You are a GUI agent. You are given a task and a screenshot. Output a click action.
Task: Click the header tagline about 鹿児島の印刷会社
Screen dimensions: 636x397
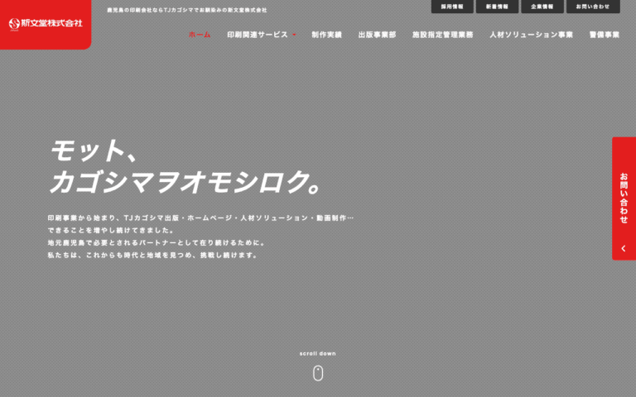click(x=187, y=10)
